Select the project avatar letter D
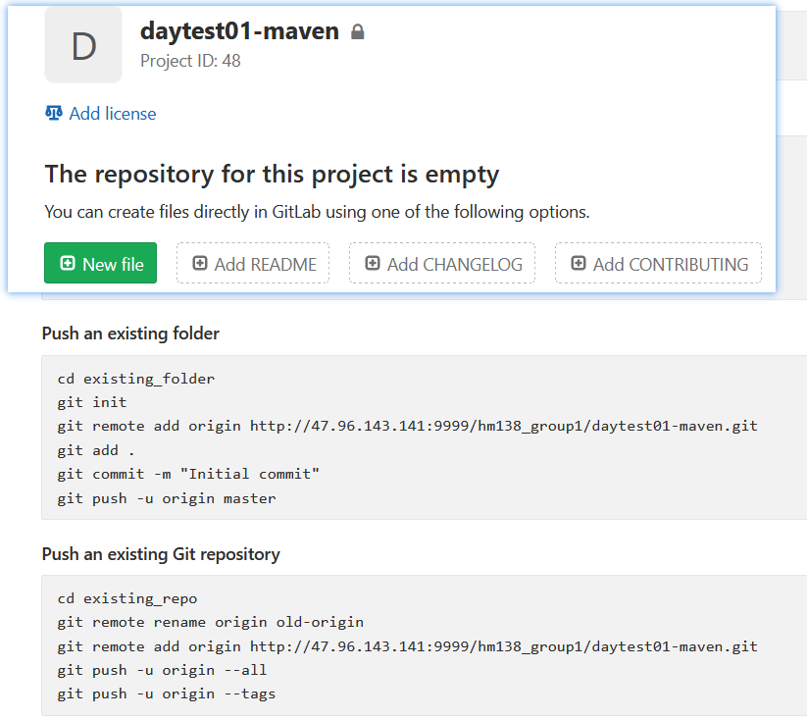Viewport: 807px width, 719px height. click(83, 46)
